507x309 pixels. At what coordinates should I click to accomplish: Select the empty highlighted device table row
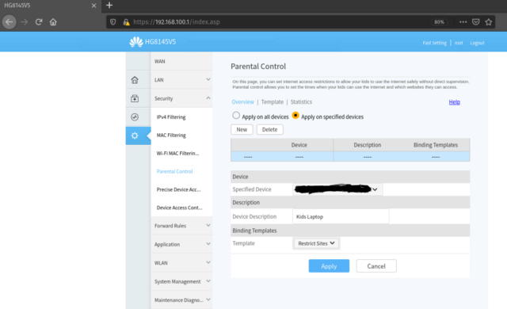pyautogui.click(x=350, y=157)
